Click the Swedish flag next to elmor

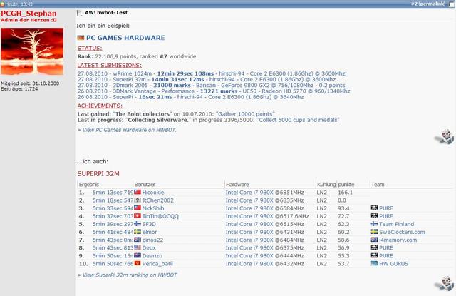[138, 231]
